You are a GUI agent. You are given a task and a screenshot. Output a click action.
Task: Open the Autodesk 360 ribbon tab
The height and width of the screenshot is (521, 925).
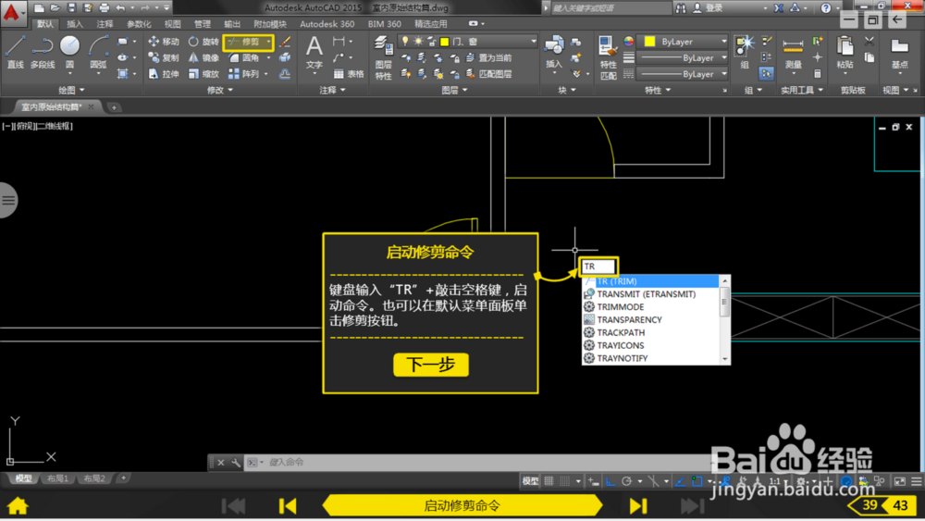tap(327, 24)
